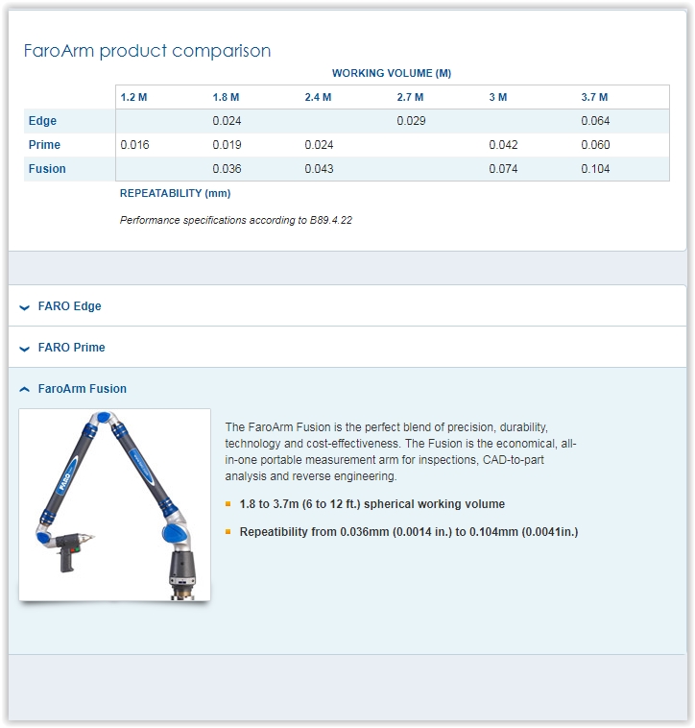Open the FARO Prime accordion heading
The height and width of the screenshot is (728, 695).
tap(71, 348)
